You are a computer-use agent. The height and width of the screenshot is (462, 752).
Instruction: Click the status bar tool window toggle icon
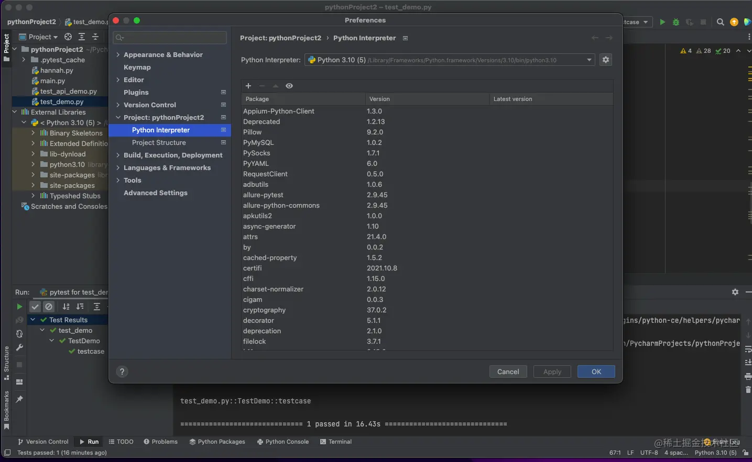coord(7,453)
